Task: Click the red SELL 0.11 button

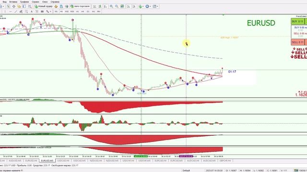Action: click(297, 42)
